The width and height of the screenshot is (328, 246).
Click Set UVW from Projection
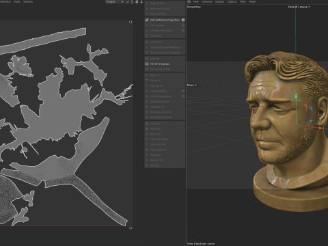(x=165, y=20)
